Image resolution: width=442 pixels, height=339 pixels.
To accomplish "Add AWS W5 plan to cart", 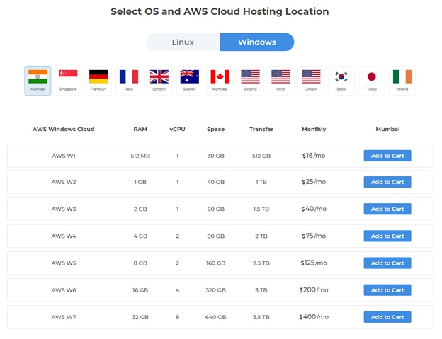I will pos(387,263).
